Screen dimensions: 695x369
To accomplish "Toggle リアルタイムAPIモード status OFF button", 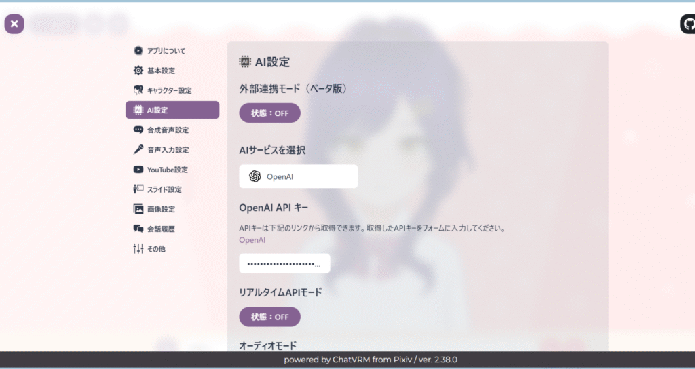I will pyautogui.click(x=269, y=317).
